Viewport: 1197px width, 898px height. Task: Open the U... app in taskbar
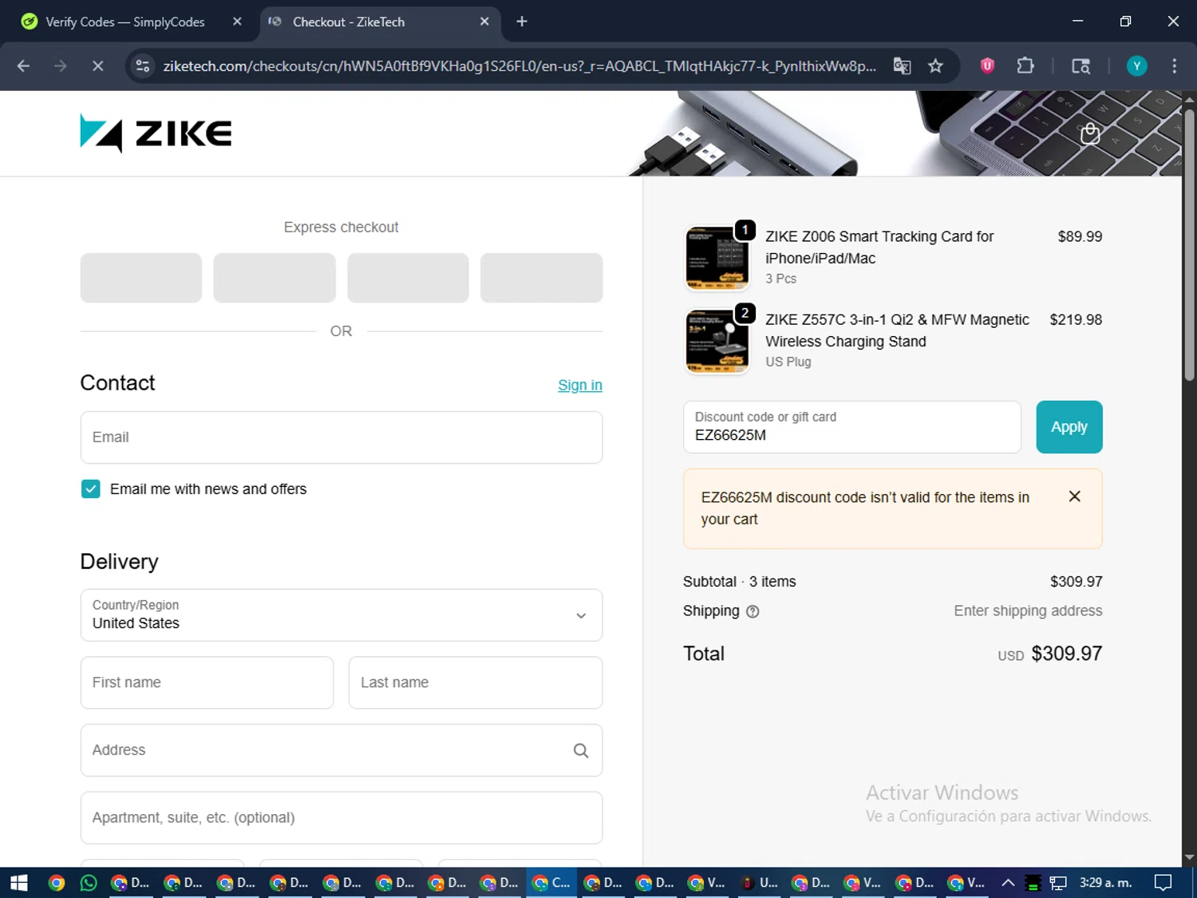(x=759, y=883)
